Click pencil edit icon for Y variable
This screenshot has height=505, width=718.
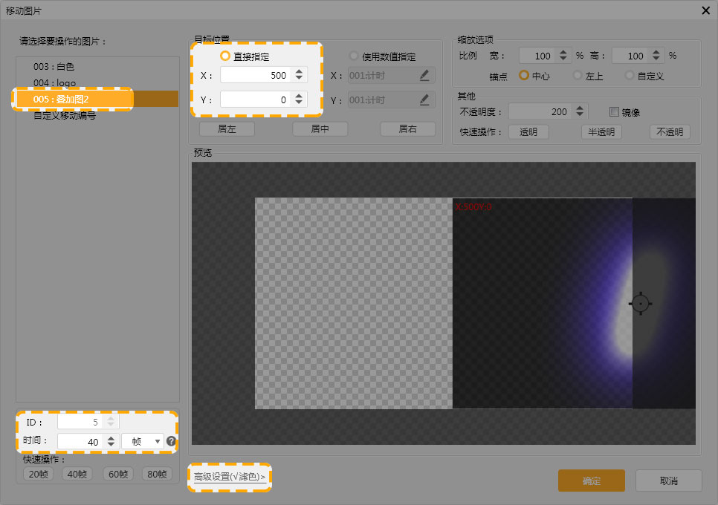424,100
